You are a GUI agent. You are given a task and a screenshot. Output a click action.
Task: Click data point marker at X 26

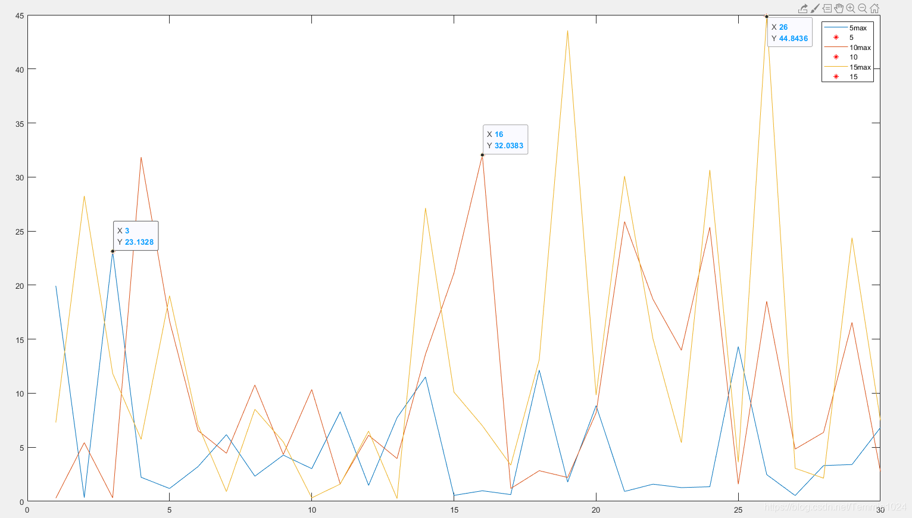coord(767,17)
